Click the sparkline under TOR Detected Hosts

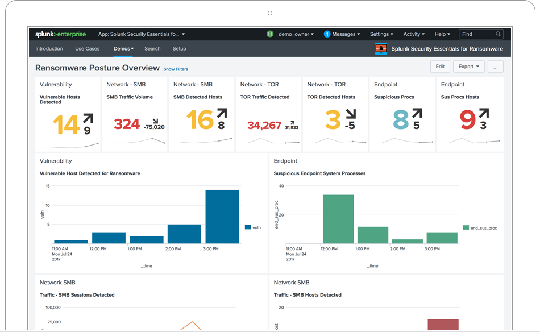pos(340,141)
